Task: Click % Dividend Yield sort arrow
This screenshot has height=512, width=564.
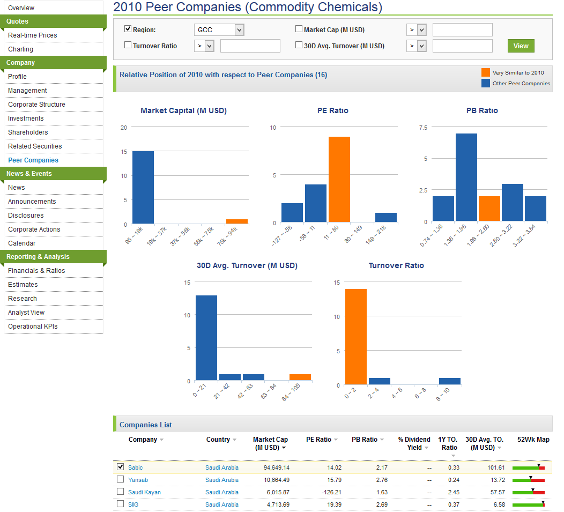Action: tap(426, 448)
